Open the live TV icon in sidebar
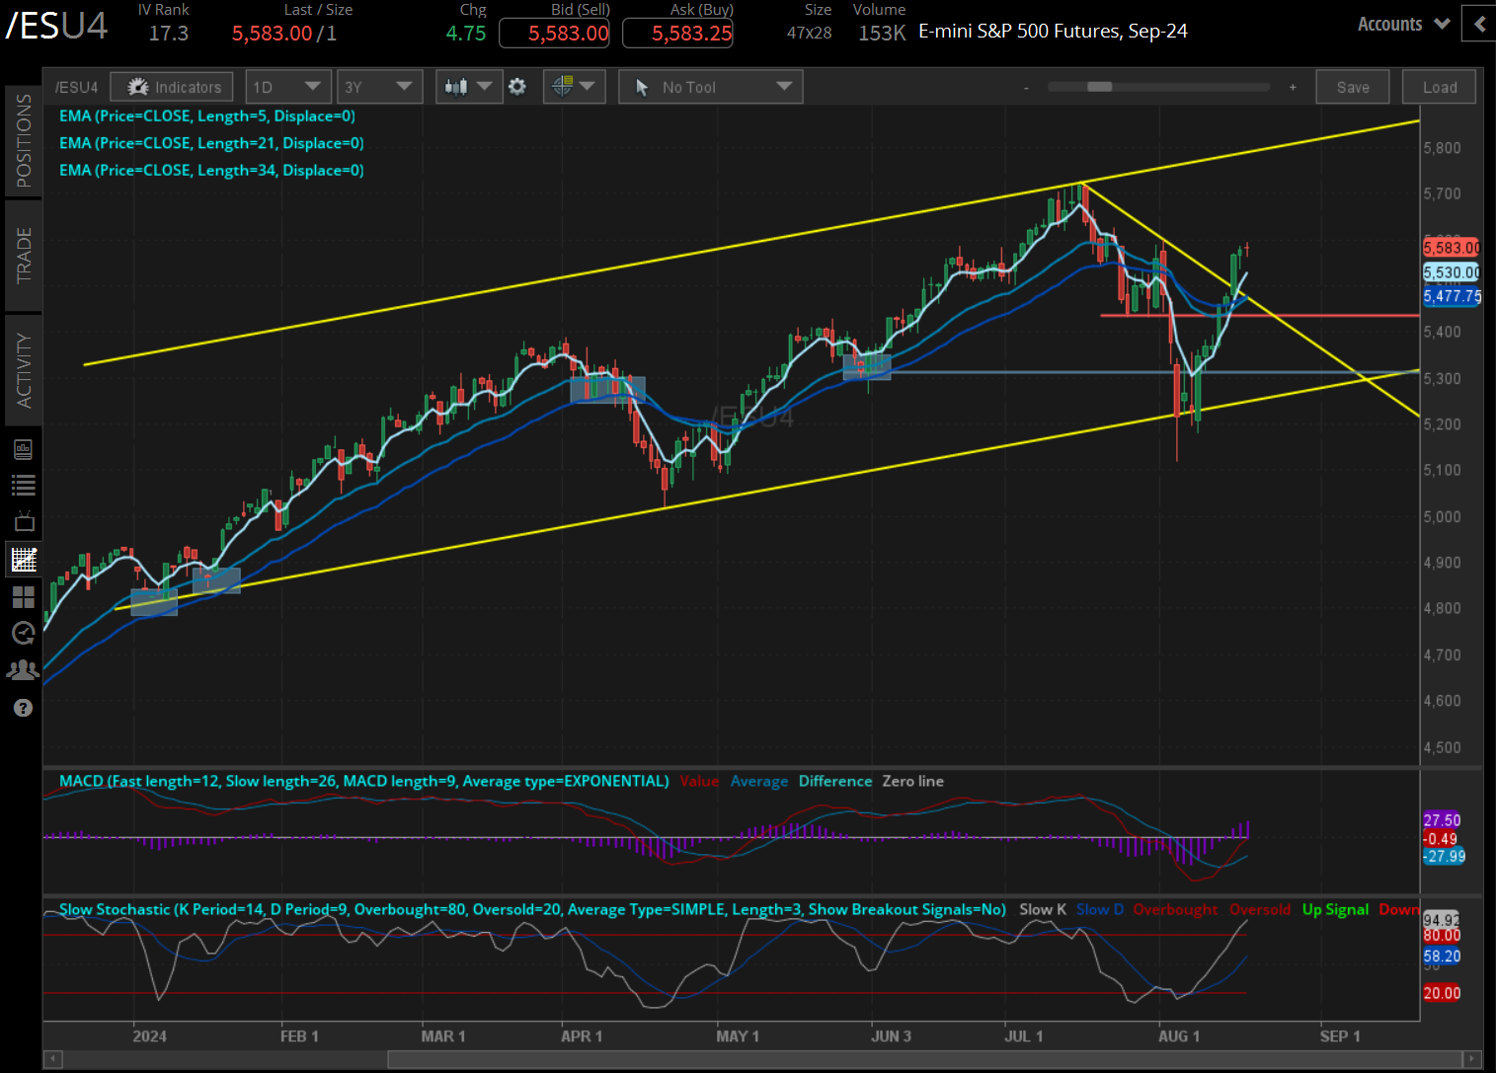Screen dimensions: 1496x1073 (x=25, y=521)
